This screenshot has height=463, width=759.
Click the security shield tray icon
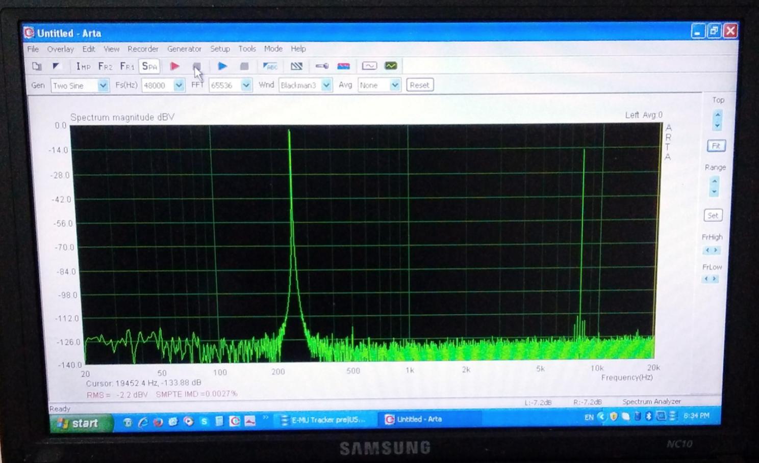[614, 417]
